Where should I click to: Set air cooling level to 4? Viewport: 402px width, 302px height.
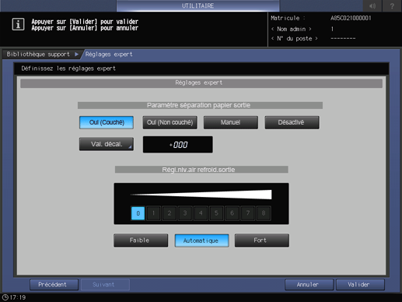(201, 213)
